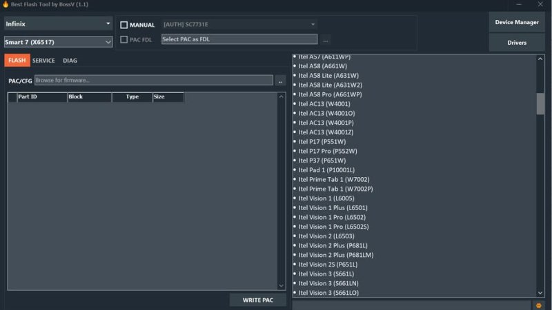This screenshot has height=310, width=552.
Task: Click the WRITE PAC button
Action: click(x=258, y=300)
